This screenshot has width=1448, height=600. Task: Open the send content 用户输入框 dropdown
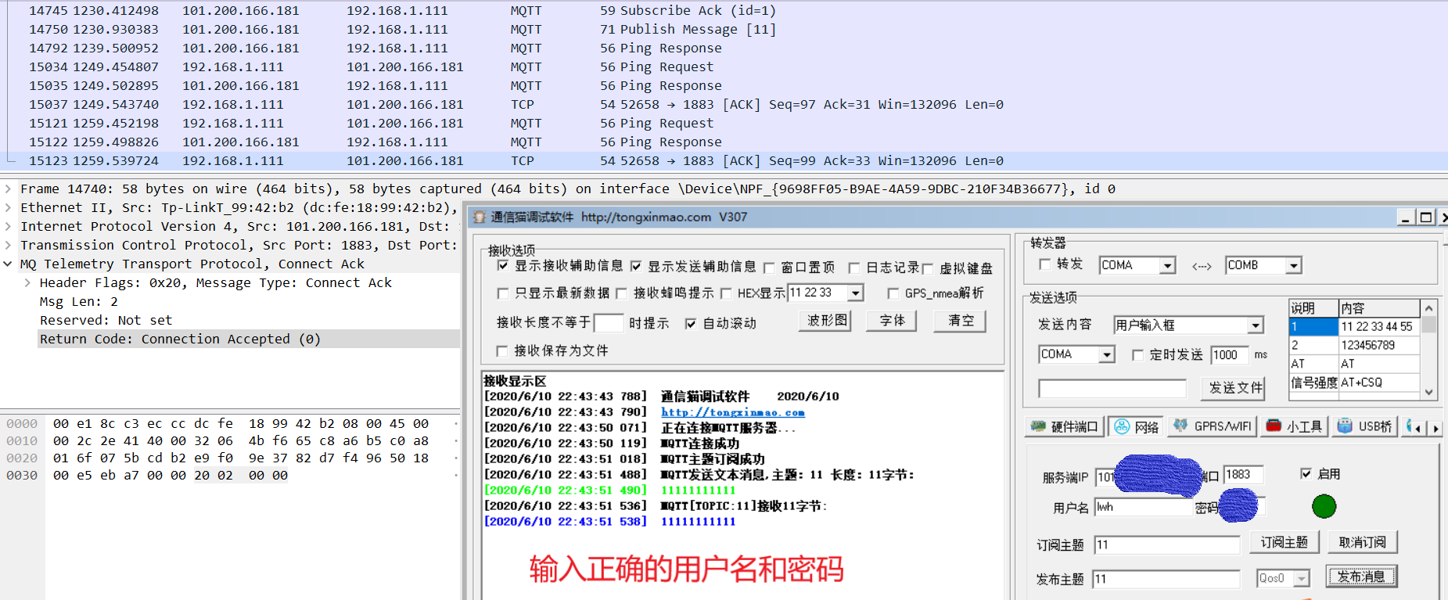pos(1256,325)
